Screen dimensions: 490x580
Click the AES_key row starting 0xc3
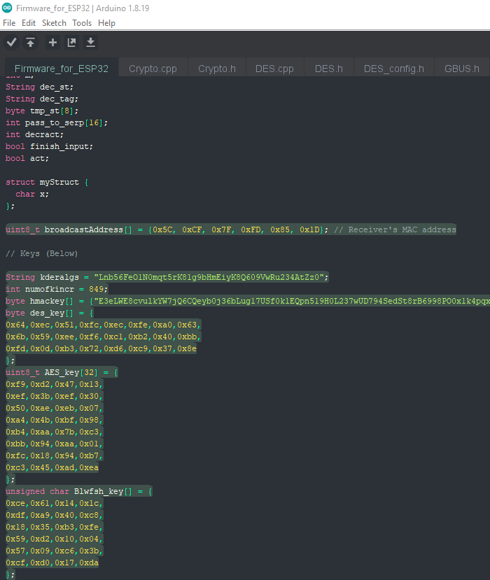(52, 467)
